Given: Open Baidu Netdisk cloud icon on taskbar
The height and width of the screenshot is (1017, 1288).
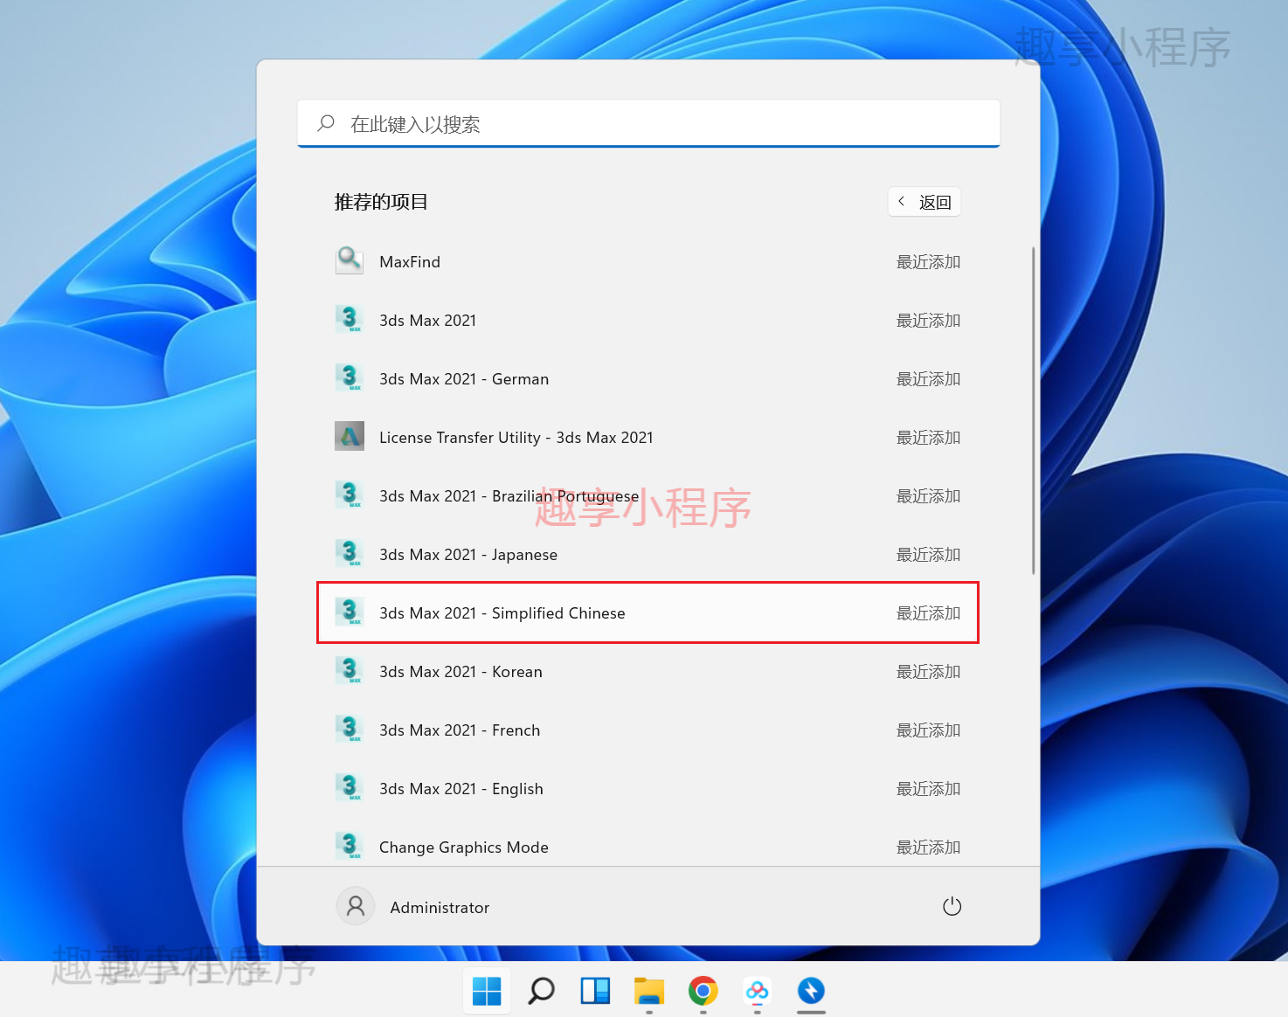Looking at the screenshot, I should pos(758,991).
